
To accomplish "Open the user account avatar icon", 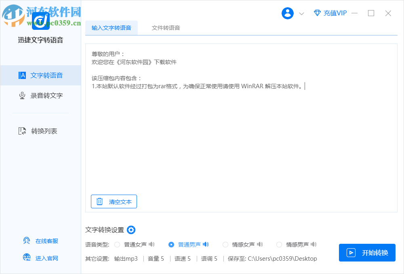I will tap(287, 13).
